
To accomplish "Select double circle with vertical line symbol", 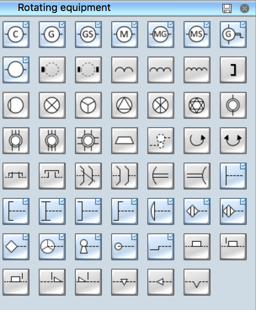I will [x=233, y=105].
